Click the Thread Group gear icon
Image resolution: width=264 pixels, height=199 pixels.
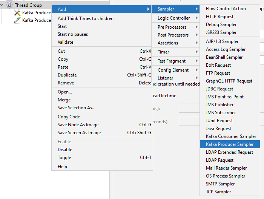(10, 5)
